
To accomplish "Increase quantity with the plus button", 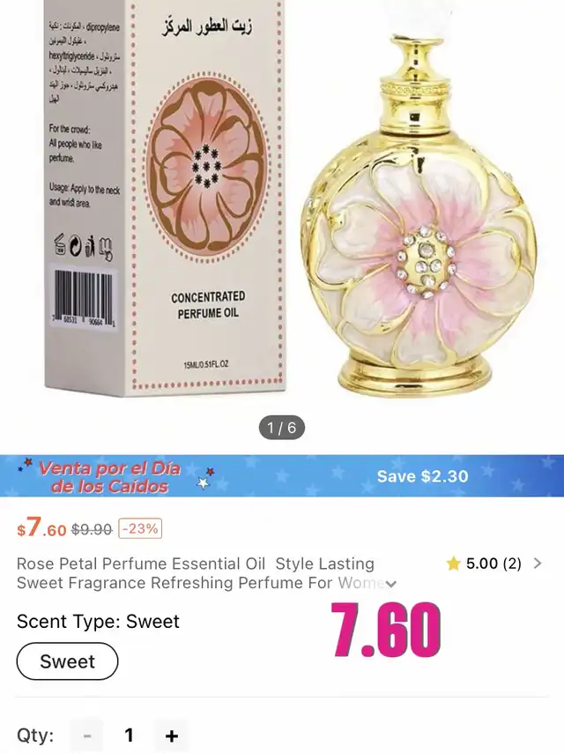I will (172, 735).
